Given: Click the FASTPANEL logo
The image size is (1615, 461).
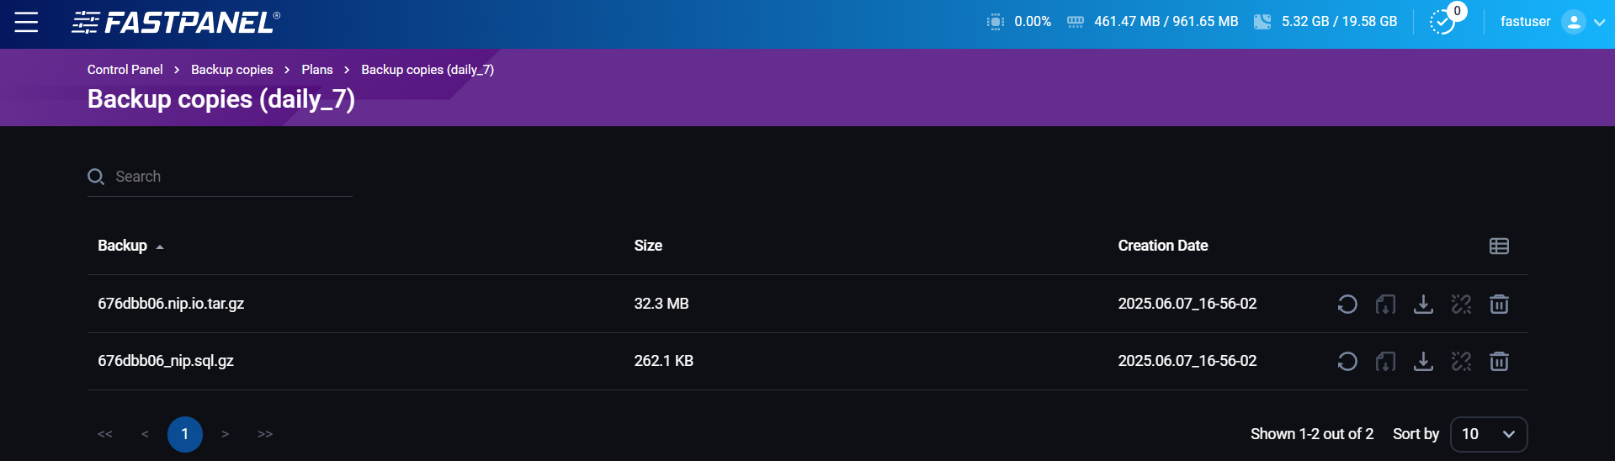Looking at the screenshot, I should 176,23.
